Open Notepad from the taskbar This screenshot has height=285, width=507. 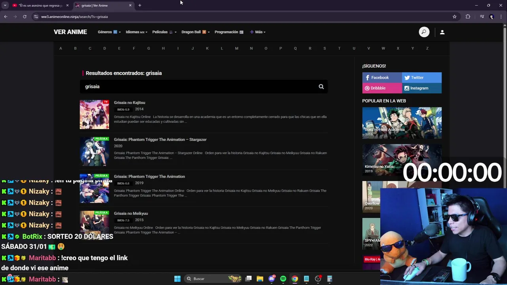(x=306, y=279)
